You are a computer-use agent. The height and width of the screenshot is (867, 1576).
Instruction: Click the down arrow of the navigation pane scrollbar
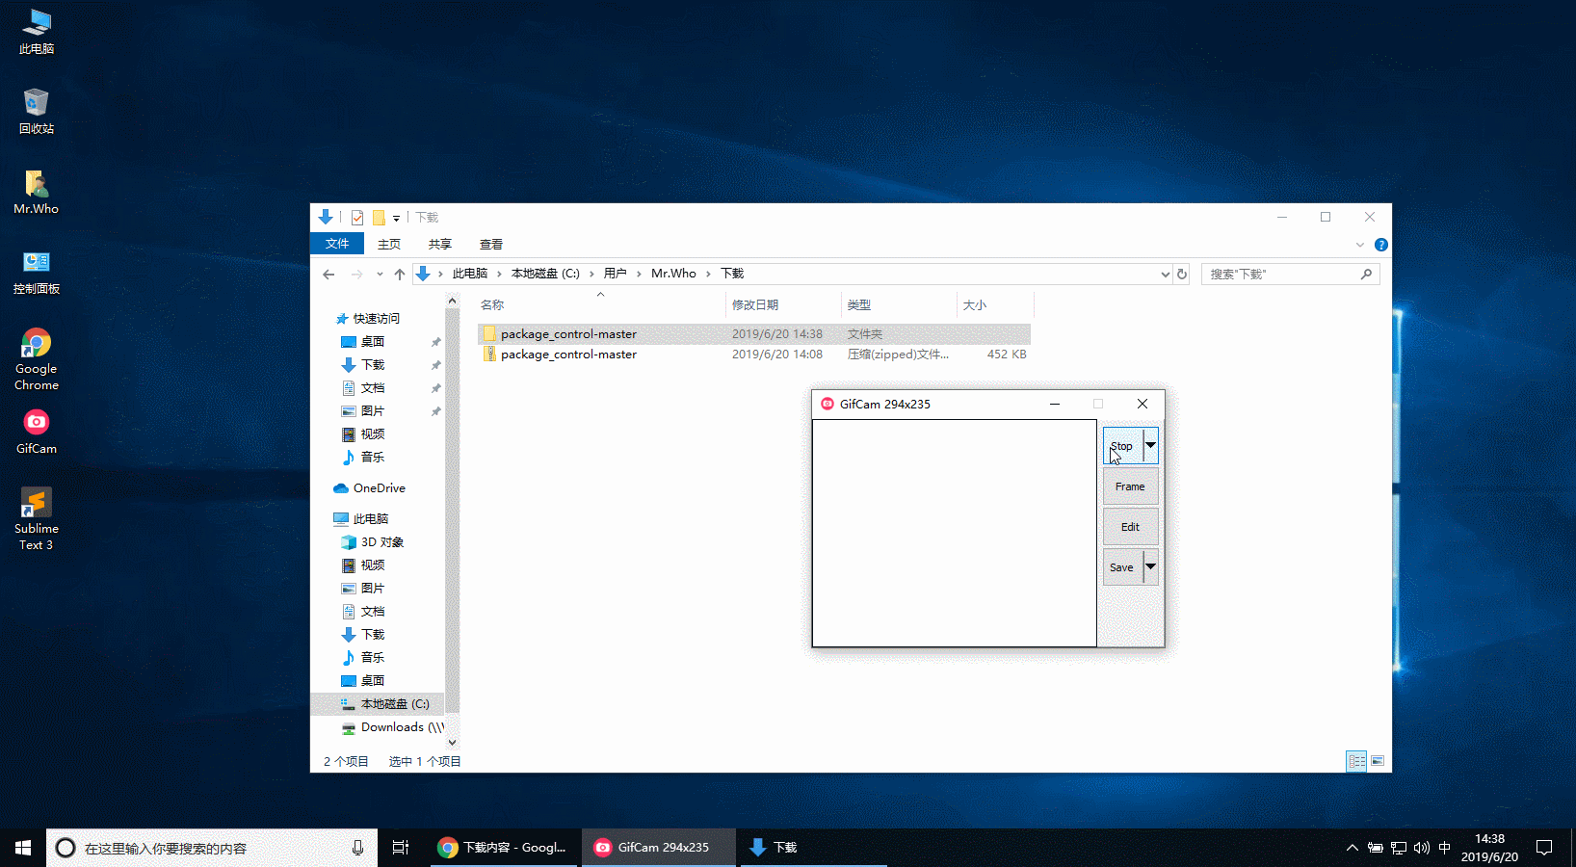[x=452, y=743]
